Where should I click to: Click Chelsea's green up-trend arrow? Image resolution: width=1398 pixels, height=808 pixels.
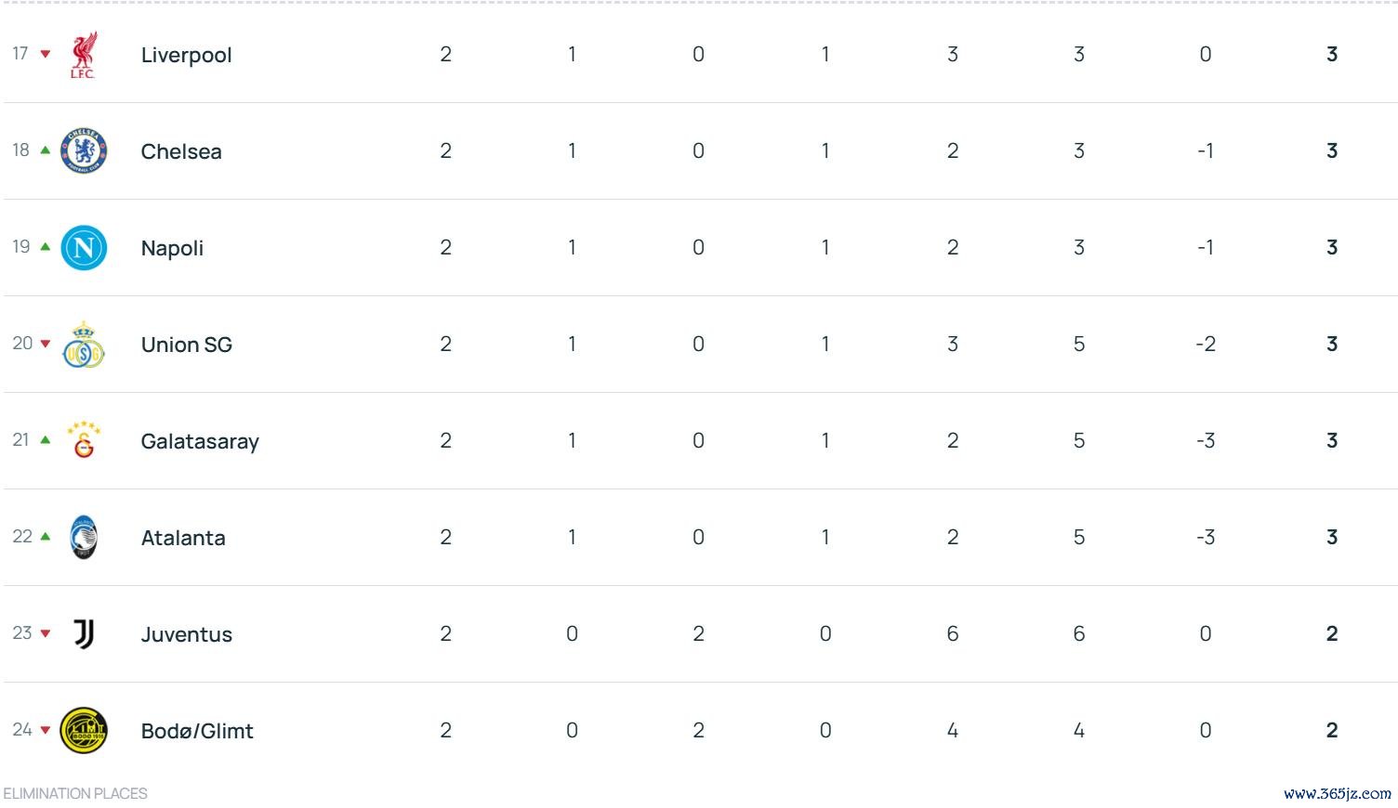[45, 150]
